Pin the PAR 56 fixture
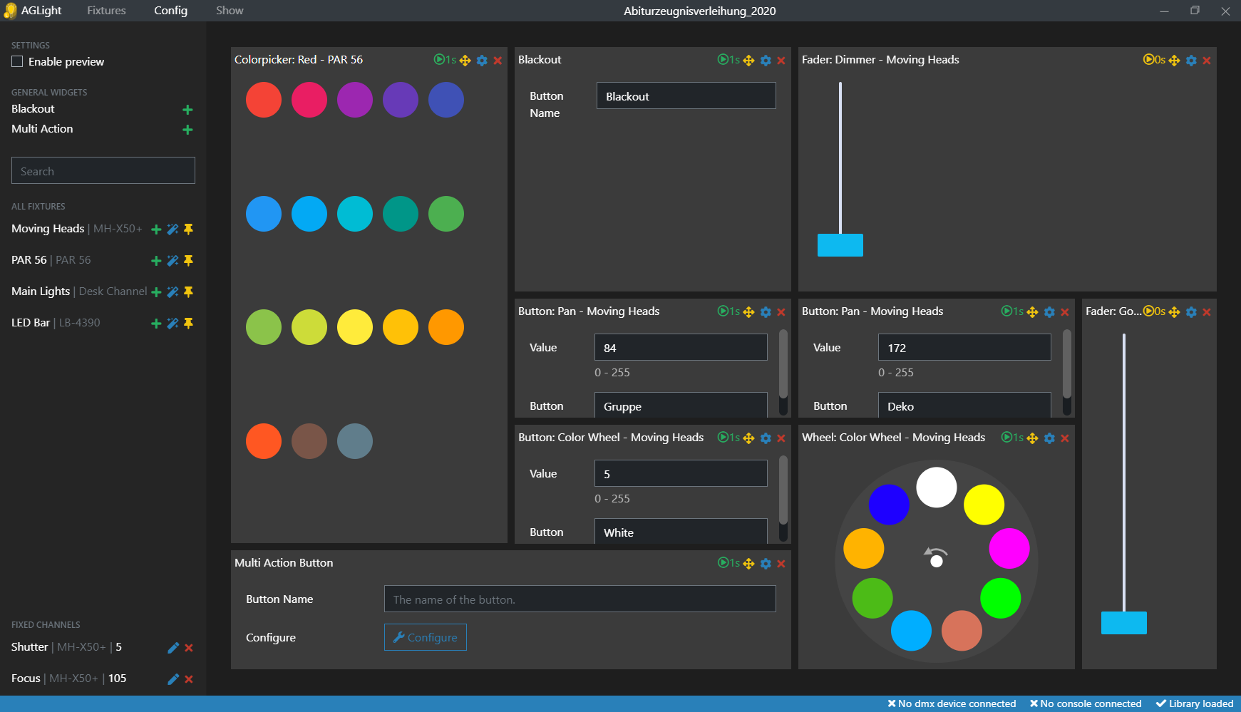1241x712 pixels. (x=188, y=261)
